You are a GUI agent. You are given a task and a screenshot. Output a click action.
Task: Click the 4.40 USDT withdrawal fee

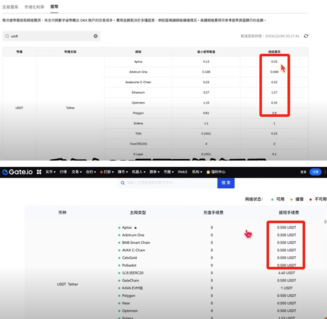pyautogui.click(x=287, y=273)
